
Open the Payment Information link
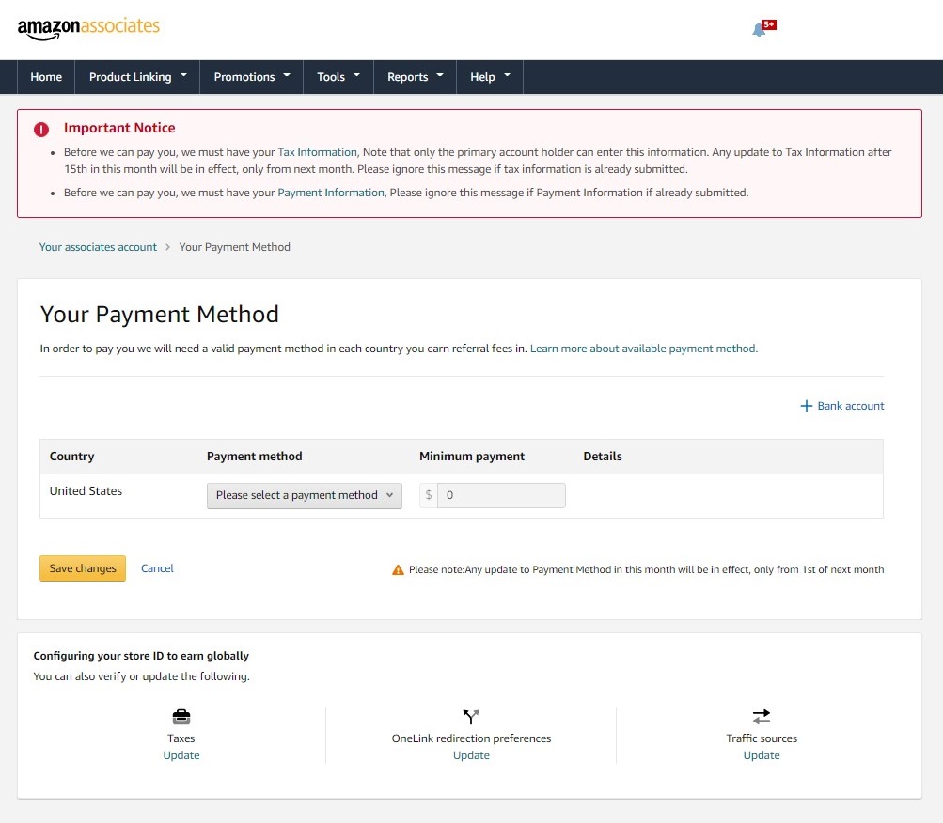331,193
